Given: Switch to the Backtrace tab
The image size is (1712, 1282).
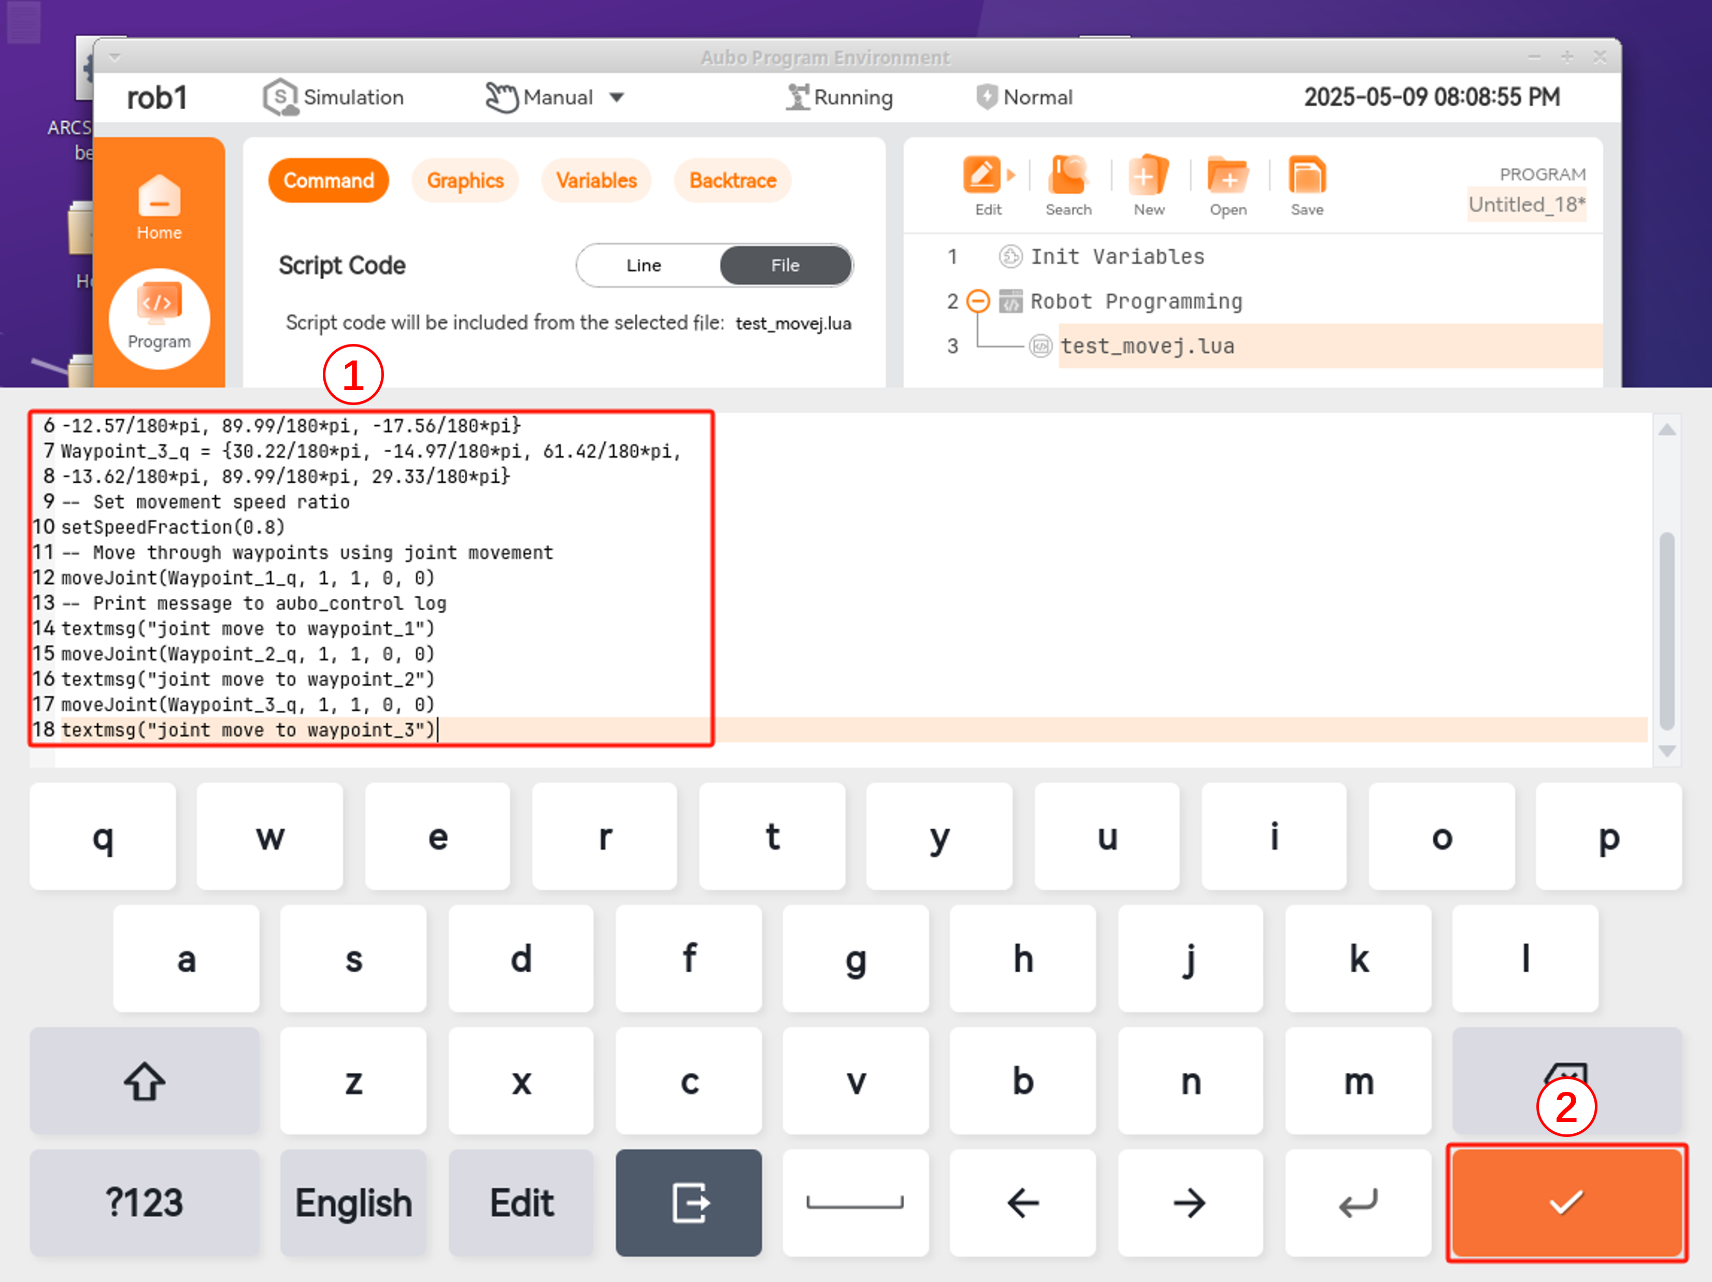Looking at the screenshot, I should pos(732,180).
